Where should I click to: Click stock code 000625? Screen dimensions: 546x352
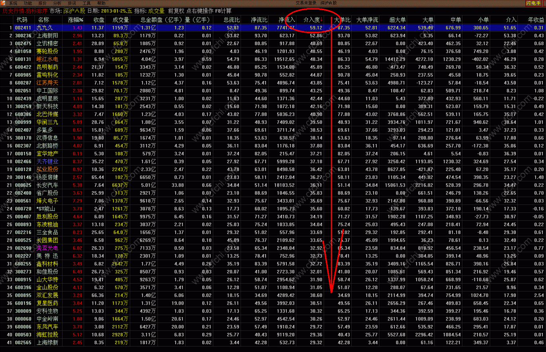pos(23,185)
